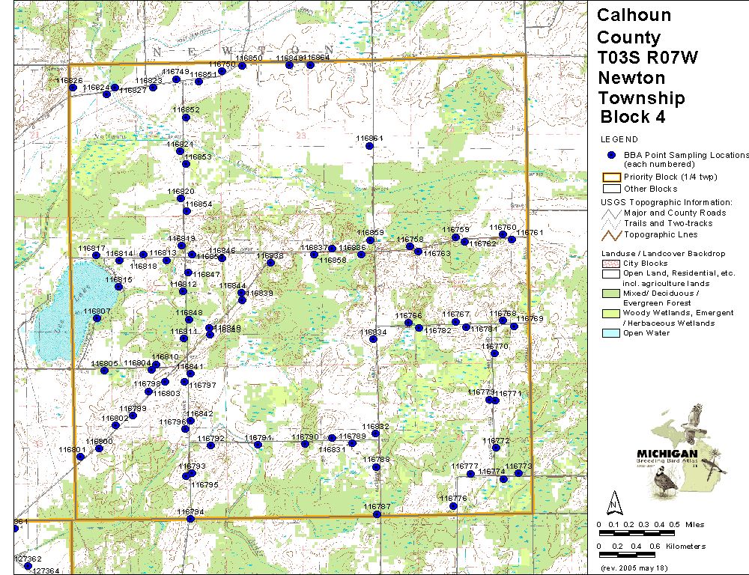The height and width of the screenshot is (575, 749).
Task: Select sampling point 116807 beside the lake
Action: pyautogui.click(x=96, y=318)
